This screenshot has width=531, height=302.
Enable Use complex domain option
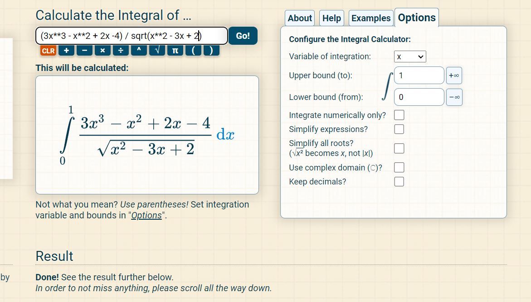(399, 168)
